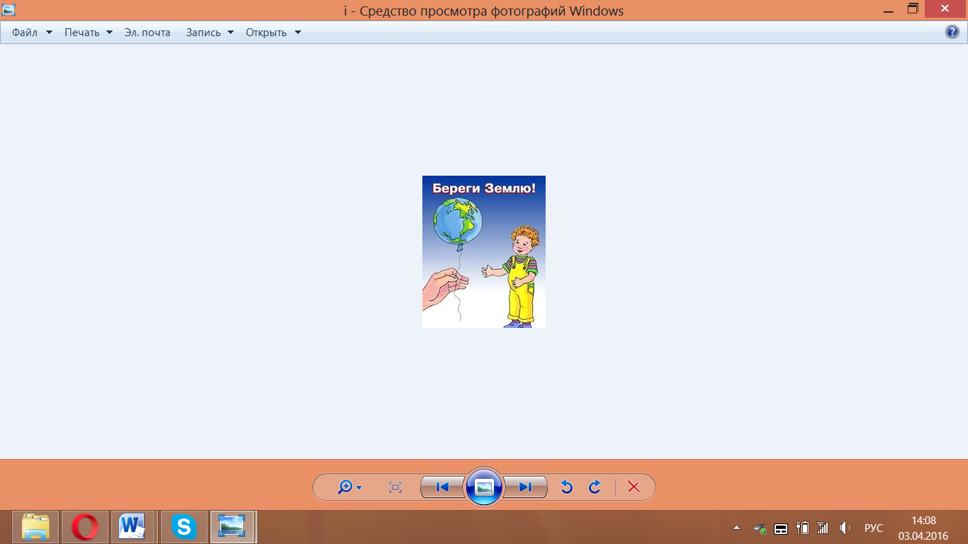The height and width of the screenshot is (544, 968).
Task: Expand the Печать dropdown arrow
Action: (109, 33)
